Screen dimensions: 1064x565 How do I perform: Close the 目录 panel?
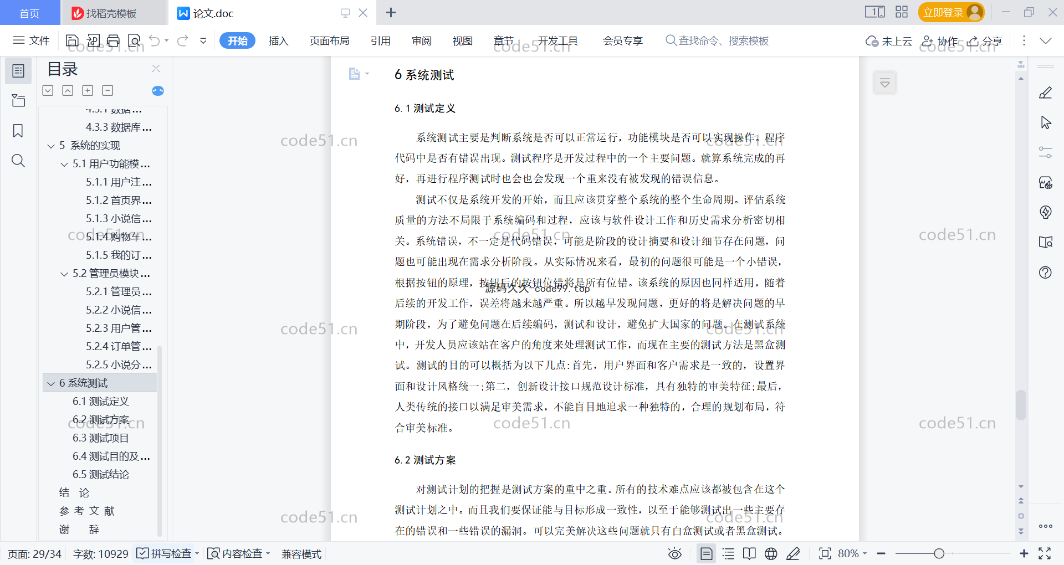[x=156, y=69]
